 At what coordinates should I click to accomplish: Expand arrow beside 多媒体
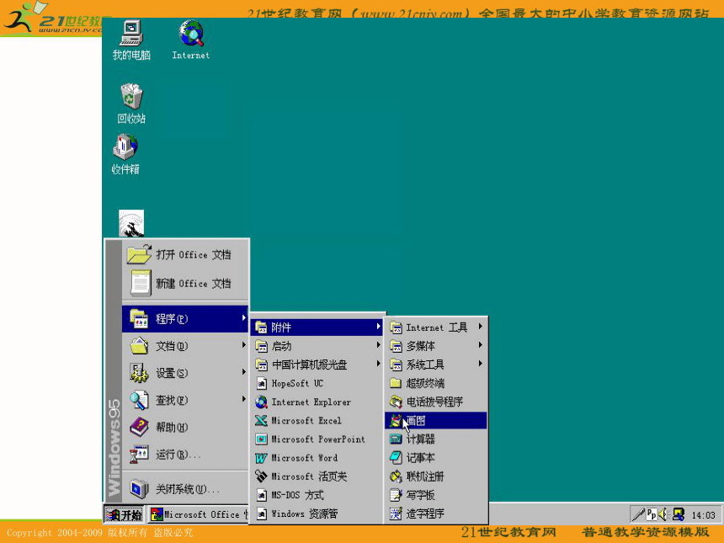click(481, 345)
